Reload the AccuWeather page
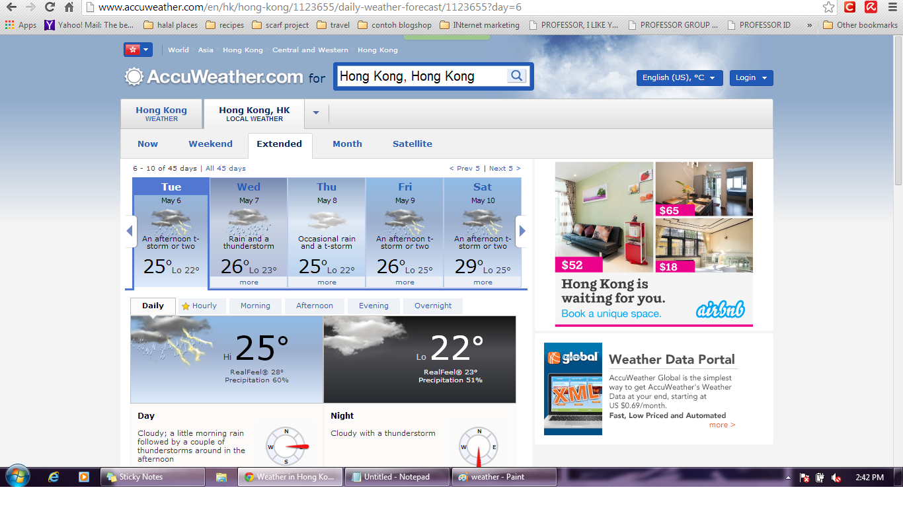Screen dimensions: 903x508 [50, 7]
